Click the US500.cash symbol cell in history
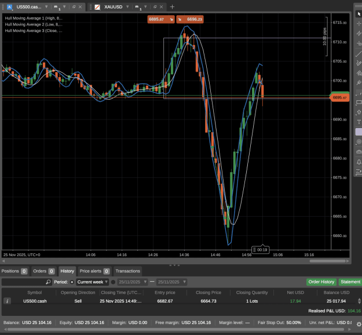 (35, 301)
